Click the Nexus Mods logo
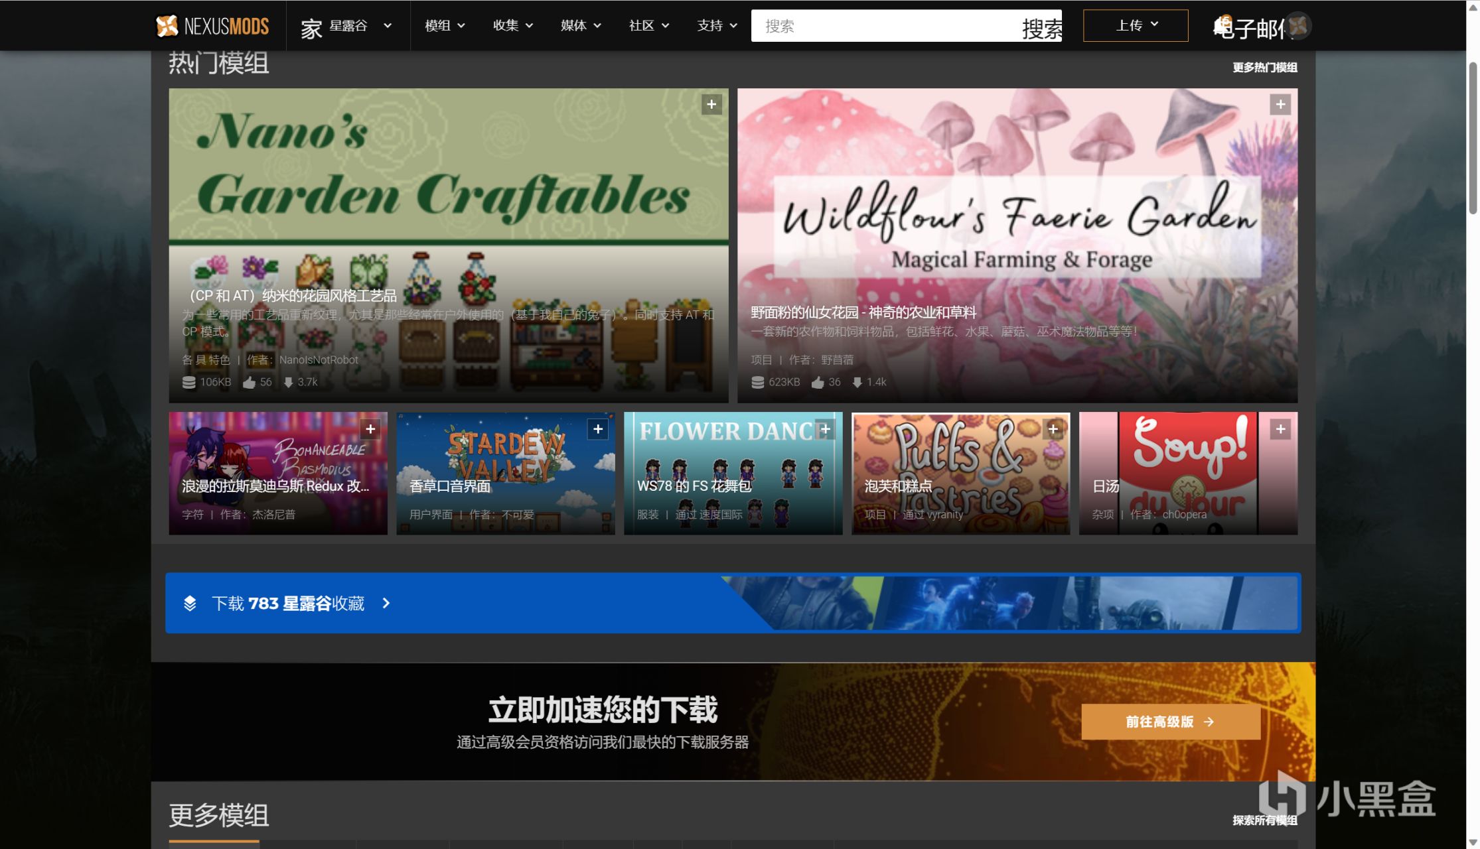The width and height of the screenshot is (1480, 849). 212,26
